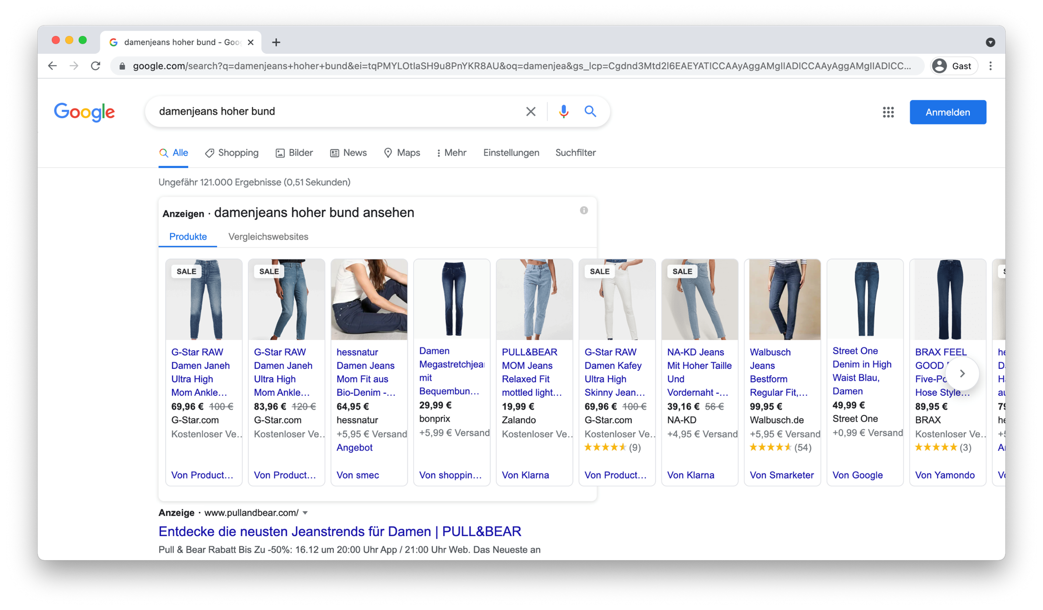View site security via the lock icon

122,66
